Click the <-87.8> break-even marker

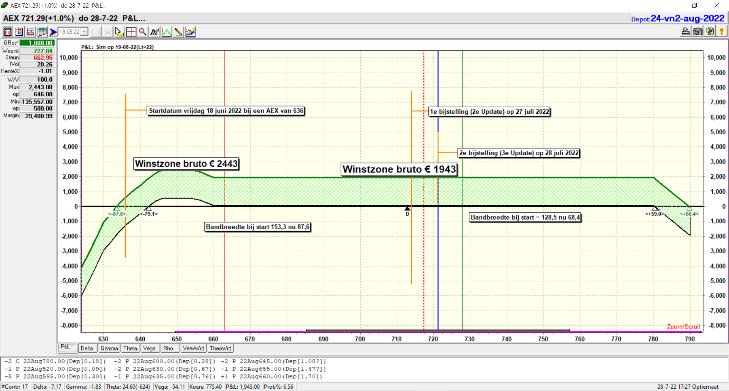pos(117,214)
